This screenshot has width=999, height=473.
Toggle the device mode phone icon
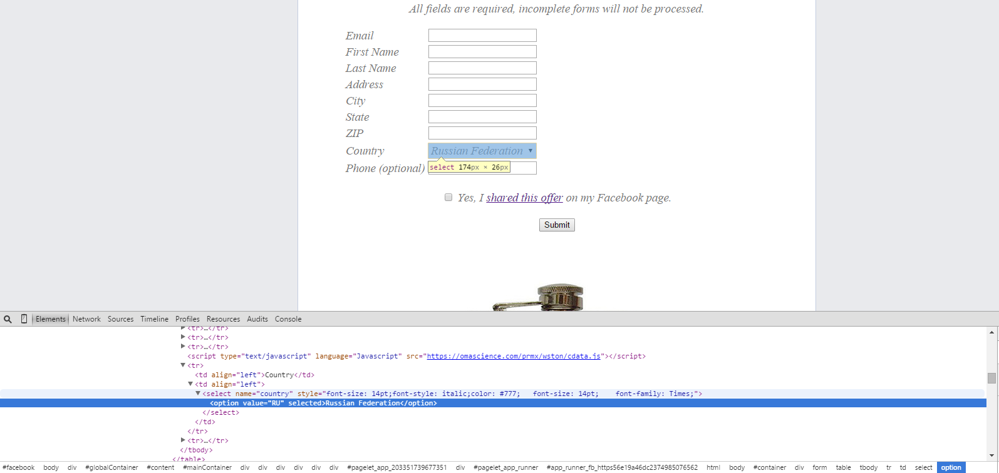24,319
